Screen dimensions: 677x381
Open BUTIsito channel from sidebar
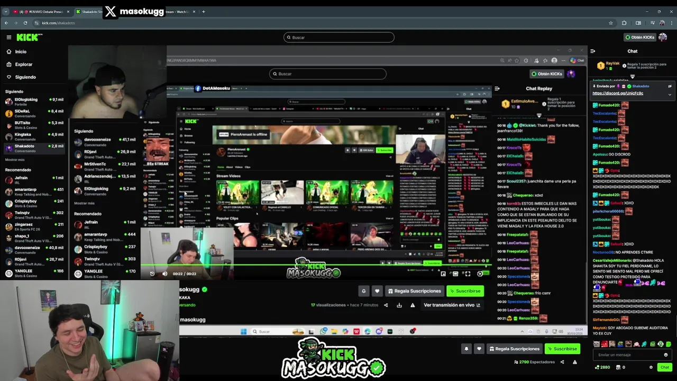34,125
